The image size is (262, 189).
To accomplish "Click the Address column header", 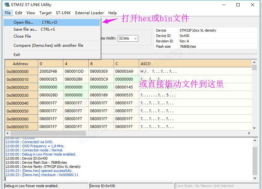I will (21, 64).
